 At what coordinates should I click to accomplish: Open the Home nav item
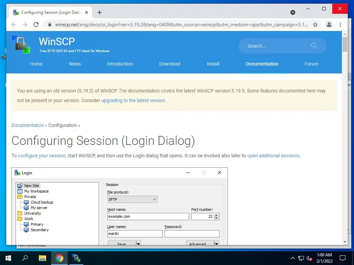pos(36,64)
